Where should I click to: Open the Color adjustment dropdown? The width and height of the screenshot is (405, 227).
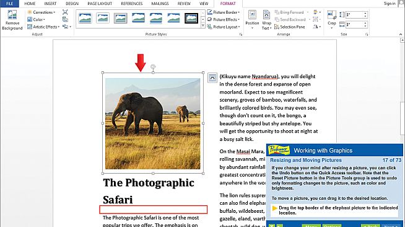[36, 19]
